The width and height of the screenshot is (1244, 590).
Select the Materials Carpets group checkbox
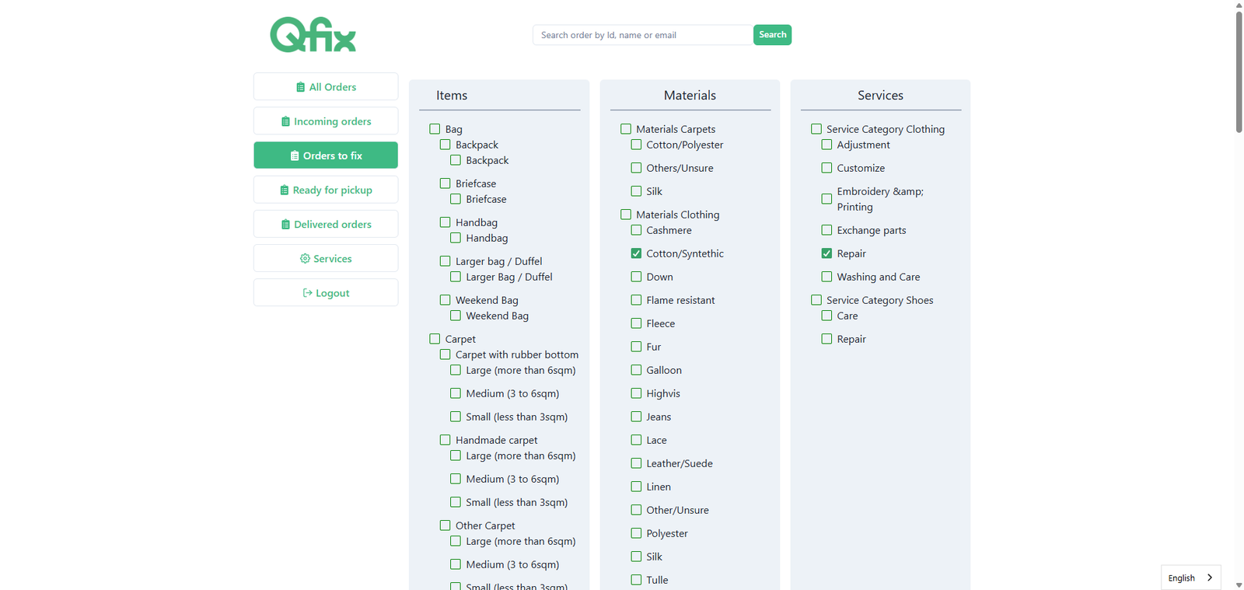pos(626,129)
